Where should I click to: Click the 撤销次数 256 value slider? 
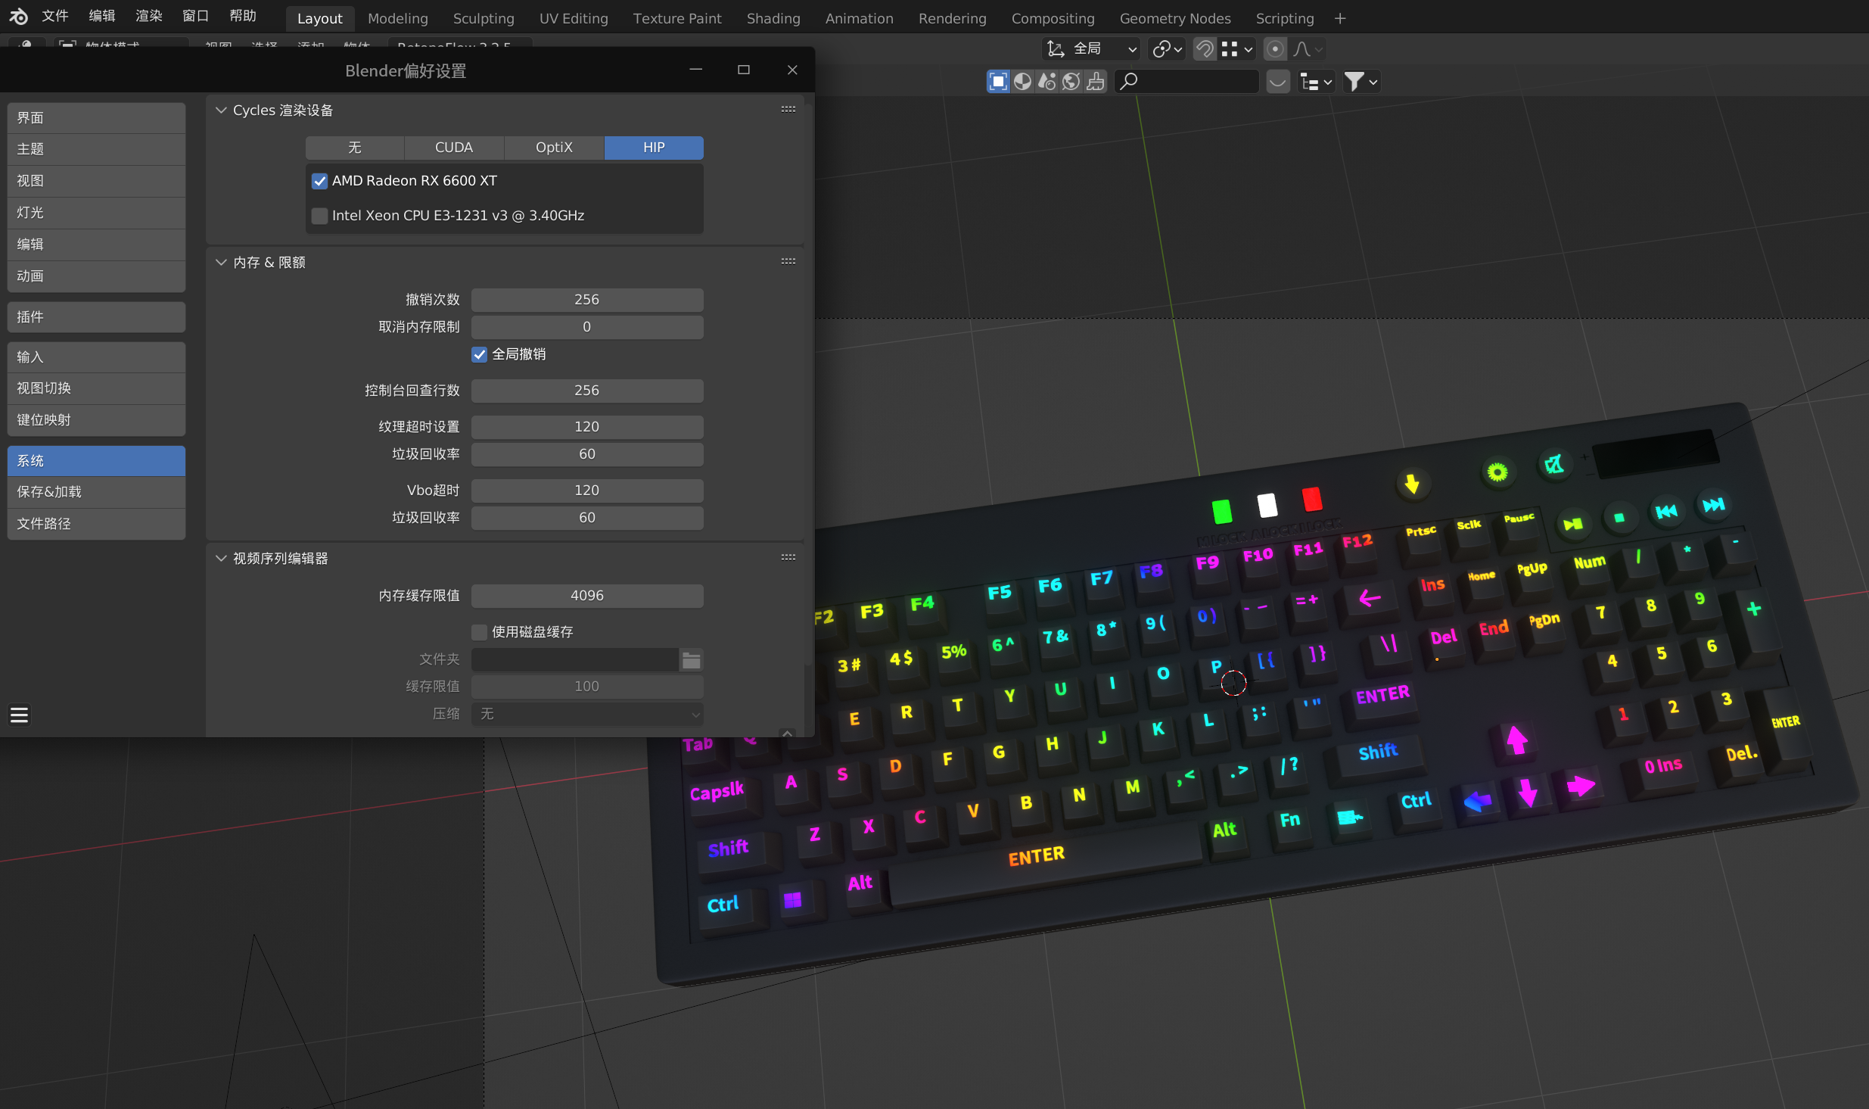coord(586,300)
